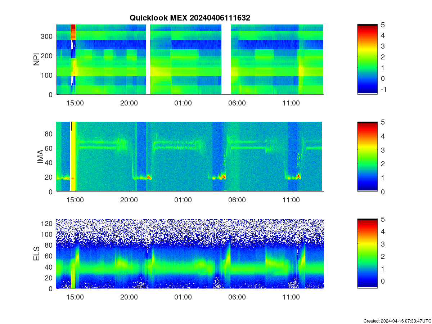Click the 120 tick on the ELS y-axis

coord(48,224)
